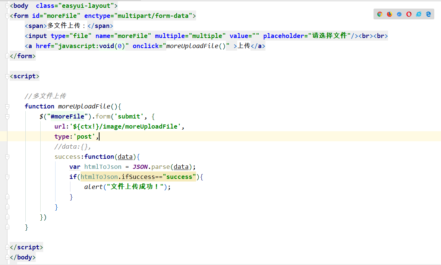Image resolution: width=441 pixels, height=265 pixels.
Task: Open preview in Safari browser icon
Action: tap(399, 14)
